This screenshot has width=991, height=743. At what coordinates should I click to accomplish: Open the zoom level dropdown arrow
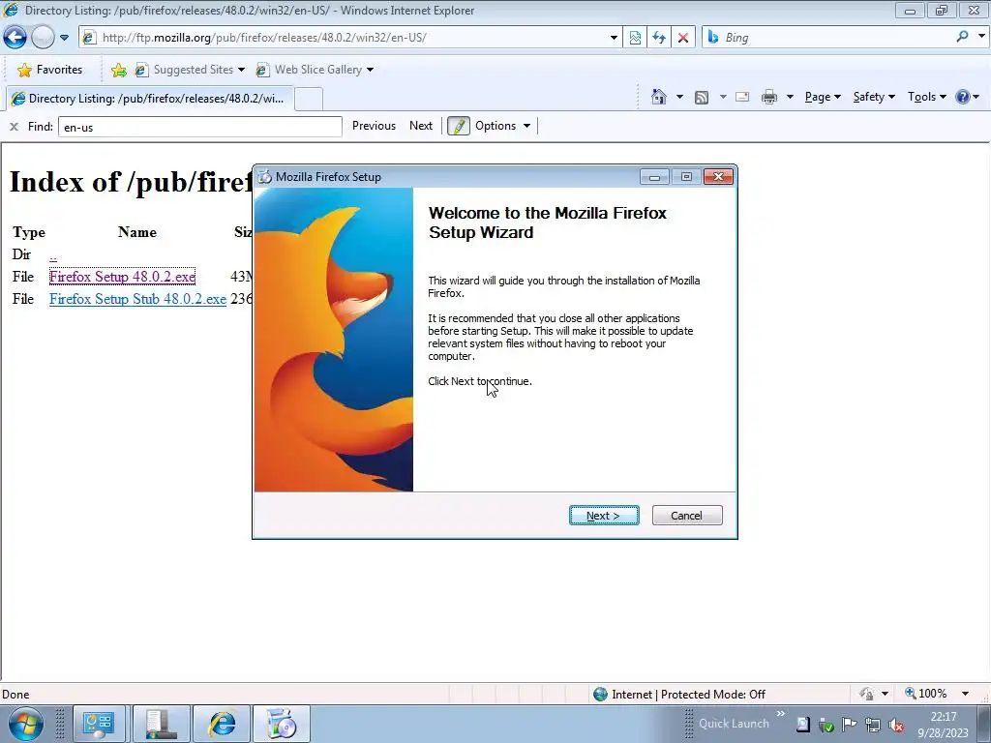click(x=965, y=694)
